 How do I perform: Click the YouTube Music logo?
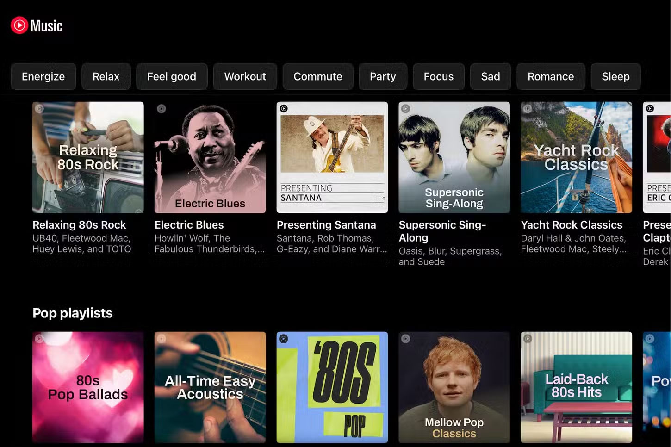37,25
